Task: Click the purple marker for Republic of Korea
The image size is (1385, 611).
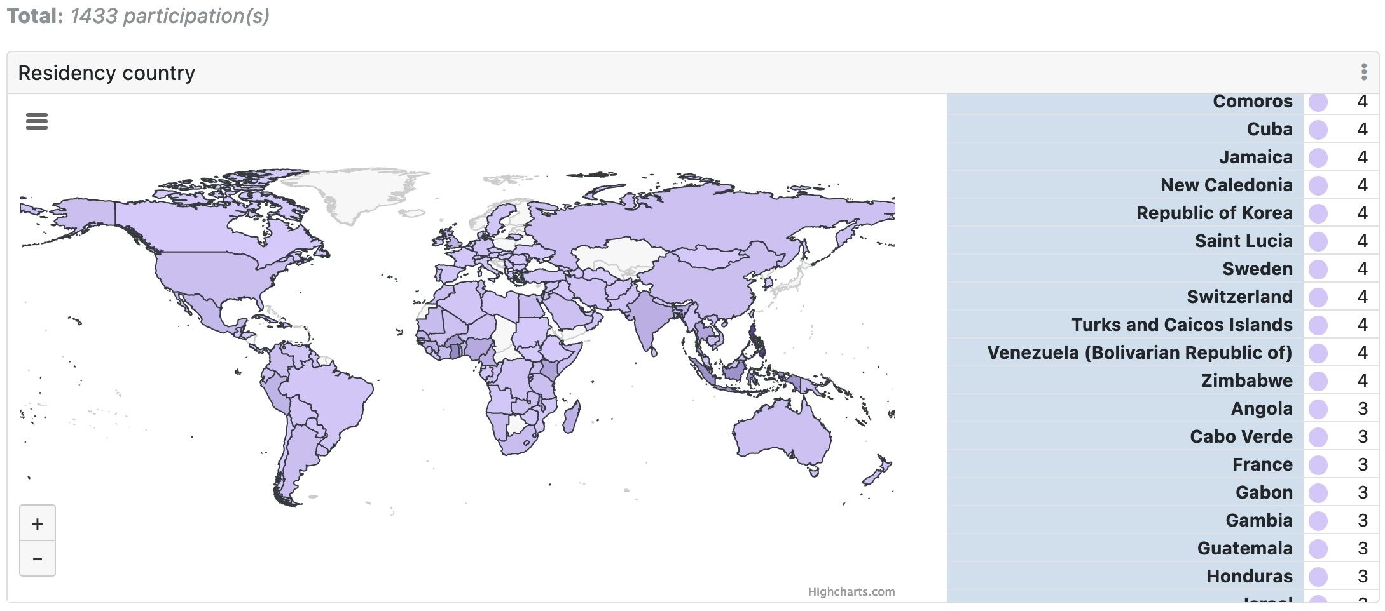Action: point(1318,213)
